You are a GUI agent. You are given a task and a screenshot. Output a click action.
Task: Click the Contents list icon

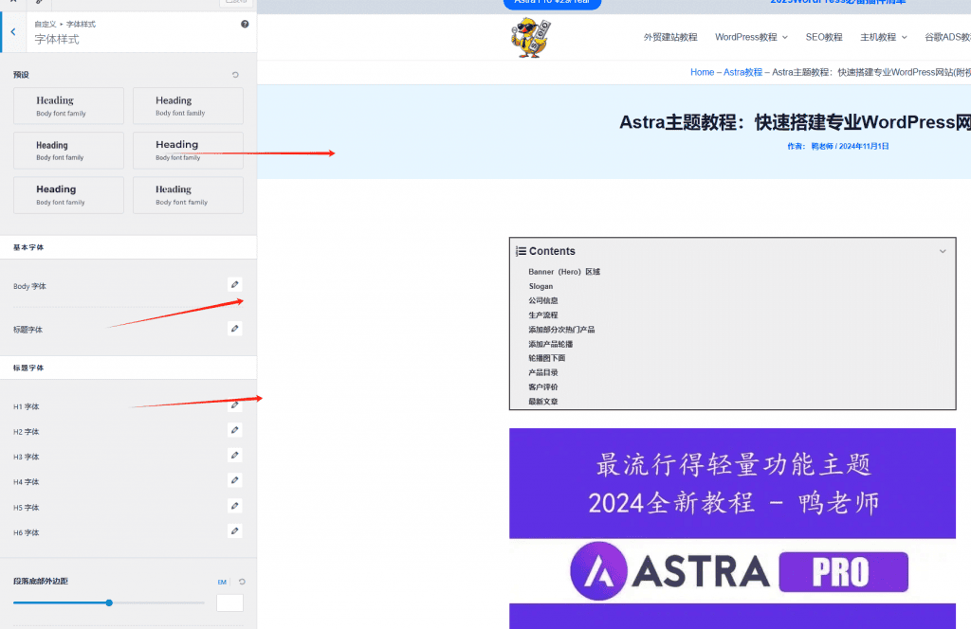[521, 251]
